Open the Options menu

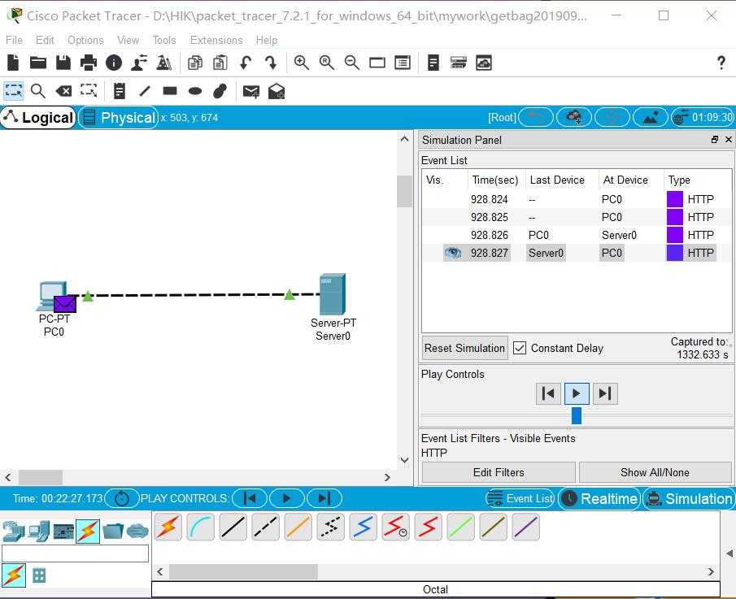85,40
